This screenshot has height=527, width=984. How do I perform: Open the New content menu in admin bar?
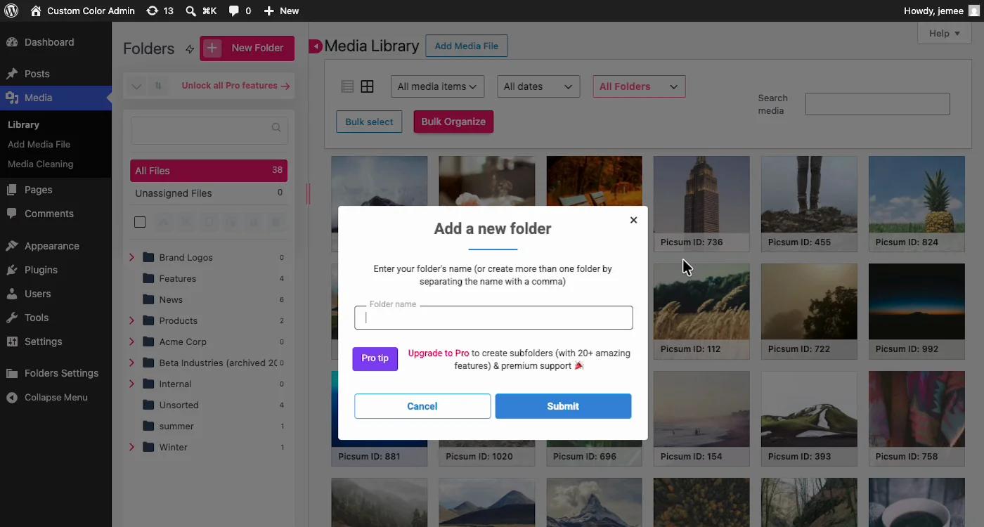[x=281, y=11]
